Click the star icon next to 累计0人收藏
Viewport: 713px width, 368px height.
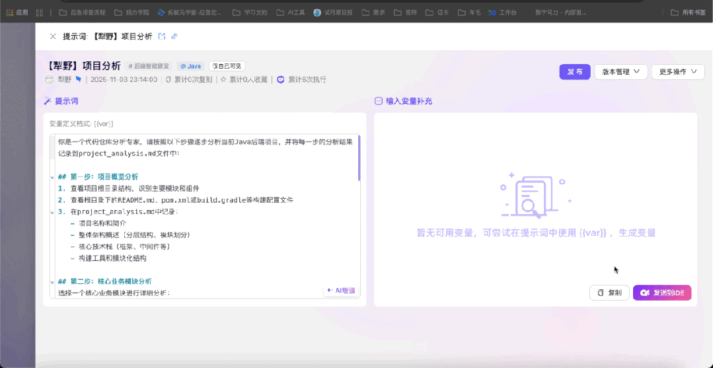223,79
